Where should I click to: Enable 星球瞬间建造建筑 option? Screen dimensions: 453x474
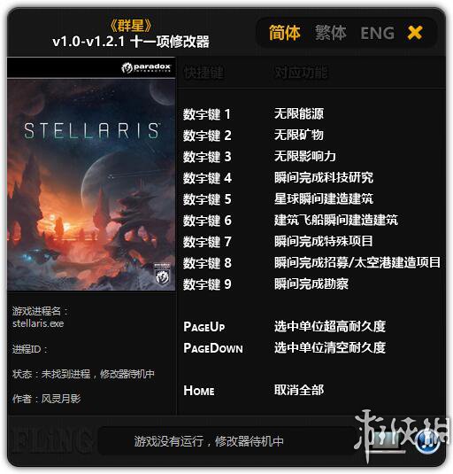coord(324,199)
